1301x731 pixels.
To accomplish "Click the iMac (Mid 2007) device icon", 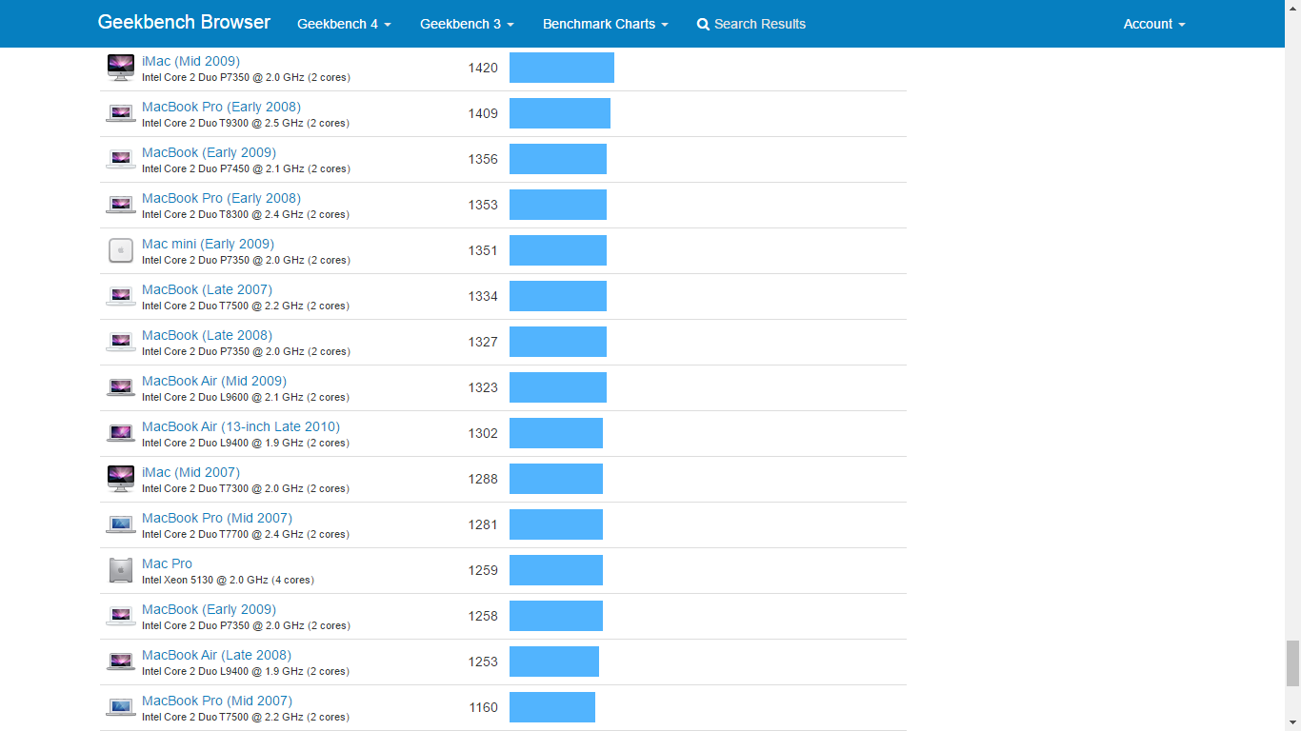I will point(121,479).
